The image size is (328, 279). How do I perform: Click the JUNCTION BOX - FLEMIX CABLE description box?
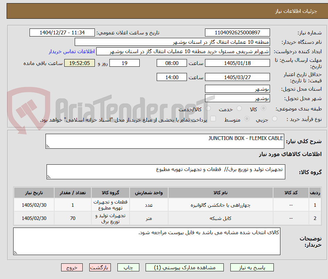165,141
